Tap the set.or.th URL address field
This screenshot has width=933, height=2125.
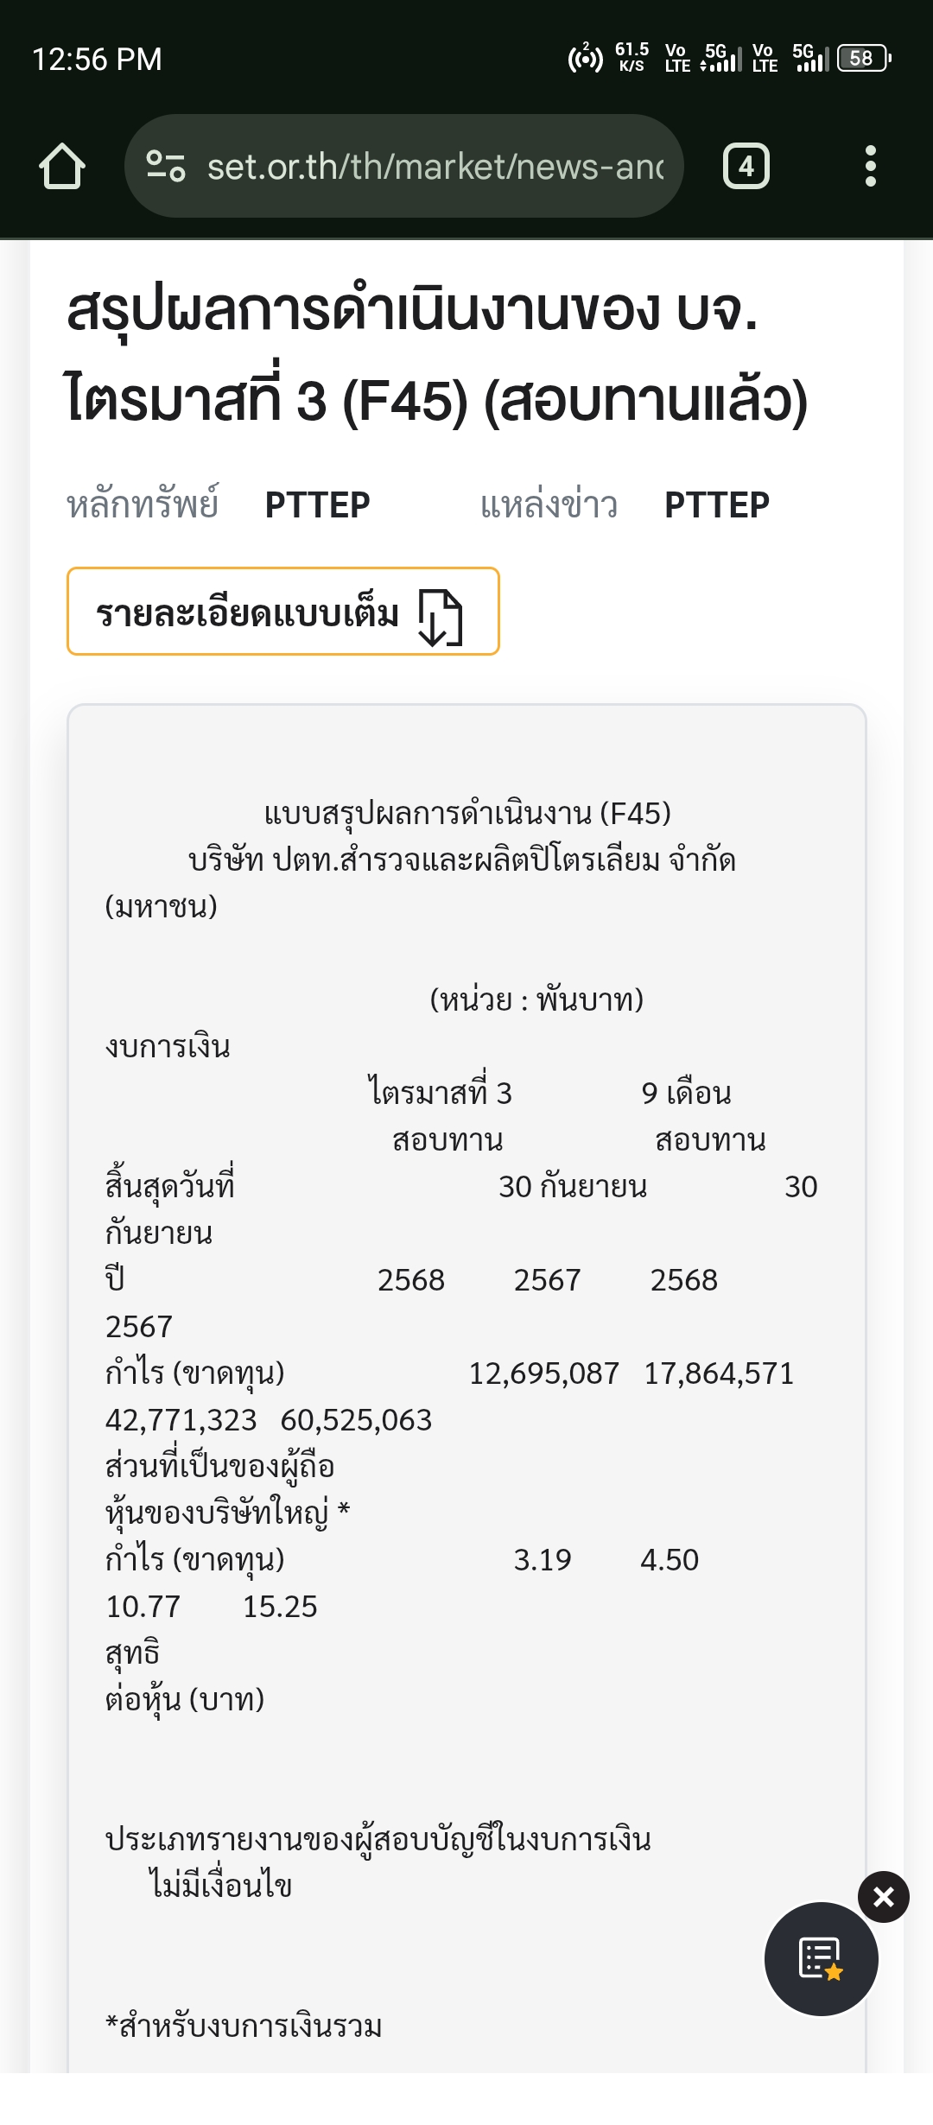[435, 166]
